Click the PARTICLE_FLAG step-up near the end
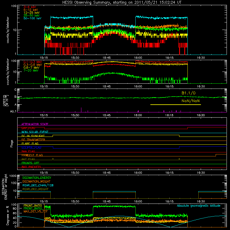The image size is (230, 230). 216,155
